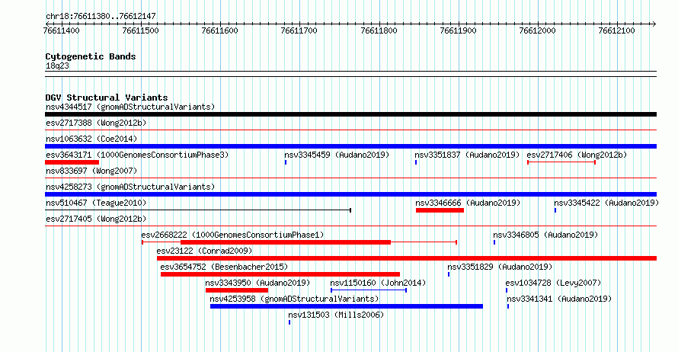Image resolution: width=678 pixels, height=352 pixels.
Task: Open nsv3346805 (Audano2019) label
Action: tap(545, 235)
